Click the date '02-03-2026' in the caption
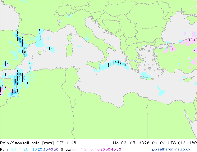This screenshot has width=197, height=152. point(135,143)
